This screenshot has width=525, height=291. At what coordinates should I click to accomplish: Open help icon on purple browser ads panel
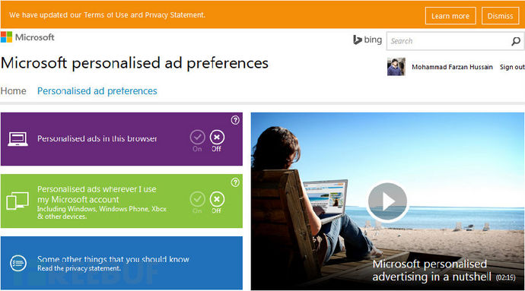pos(235,120)
